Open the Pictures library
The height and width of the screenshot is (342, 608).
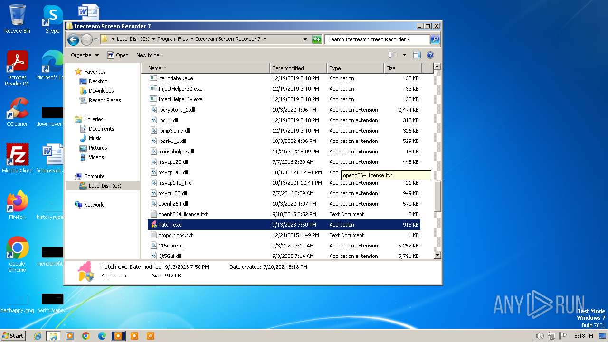(98, 148)
